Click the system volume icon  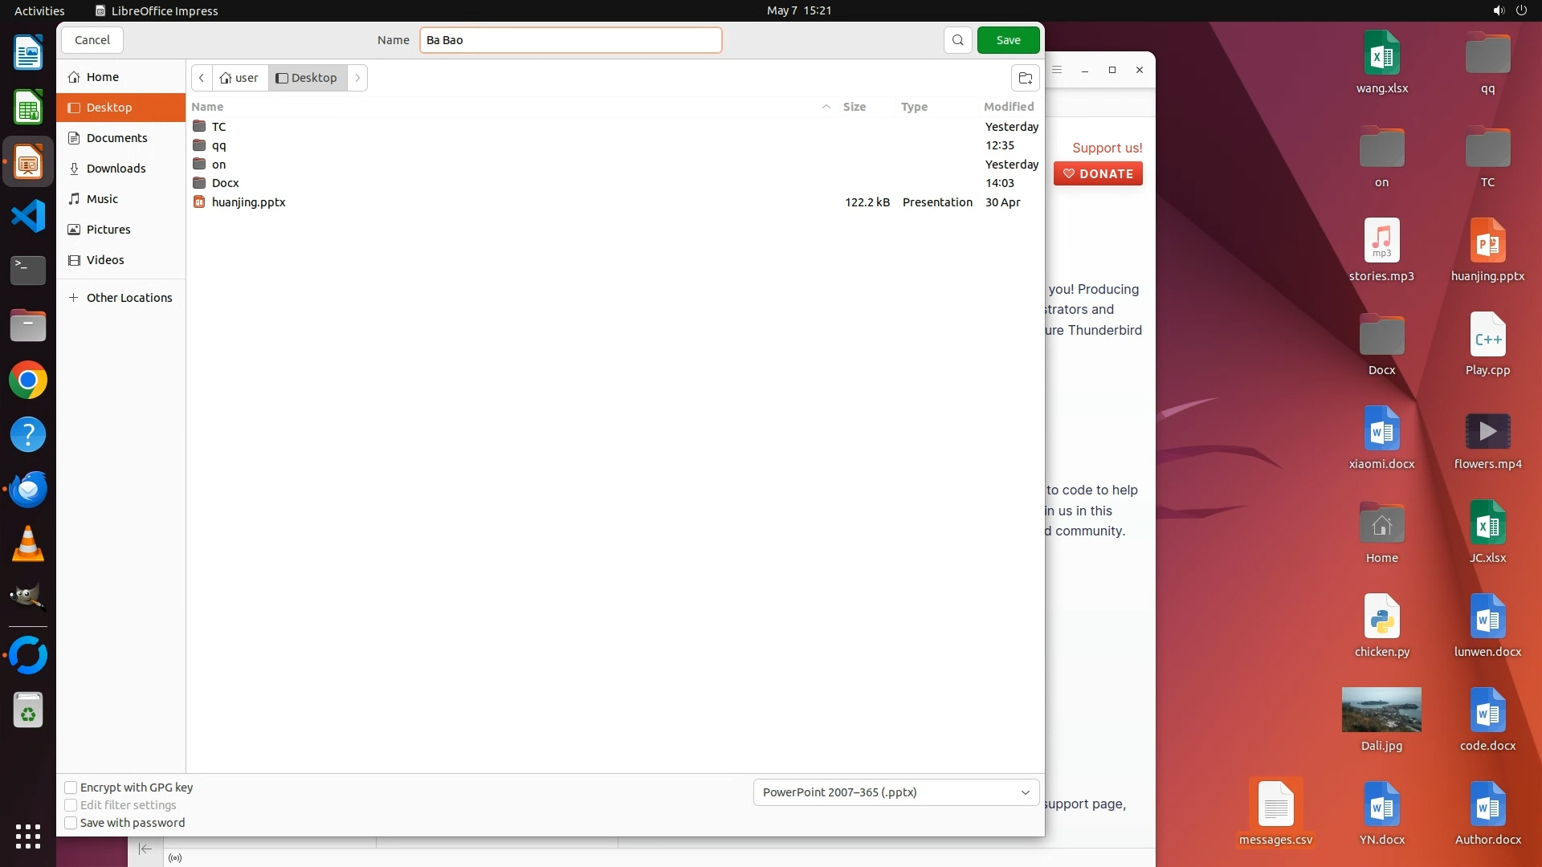coord(1498,10)
